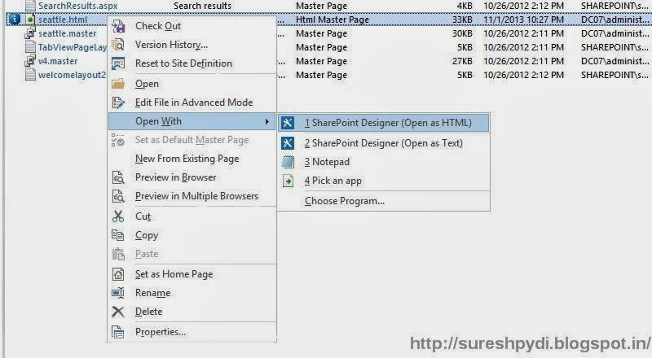Click the Pick an app icon

[288, 181]
